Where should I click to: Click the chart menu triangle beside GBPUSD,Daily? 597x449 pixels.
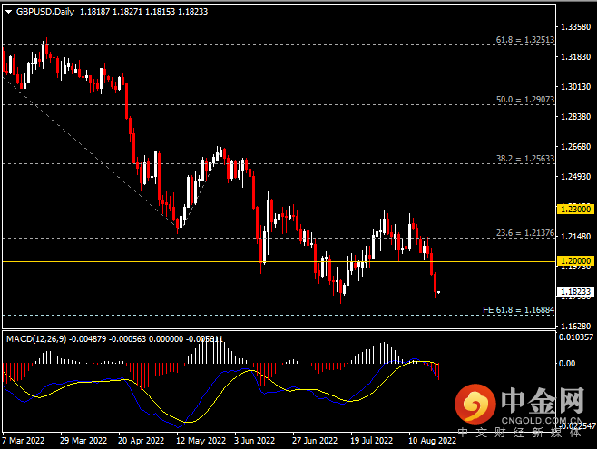9,12
